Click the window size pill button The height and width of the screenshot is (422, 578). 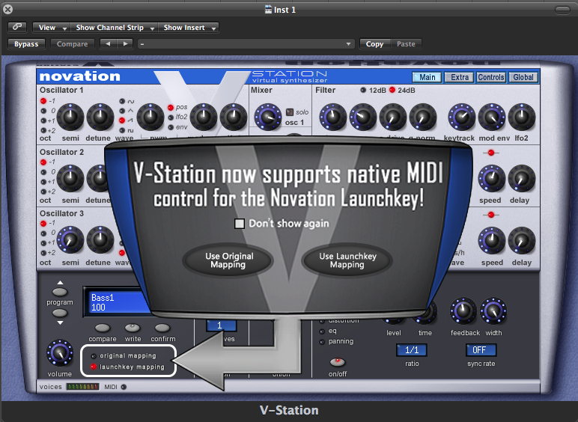[562, 10]
